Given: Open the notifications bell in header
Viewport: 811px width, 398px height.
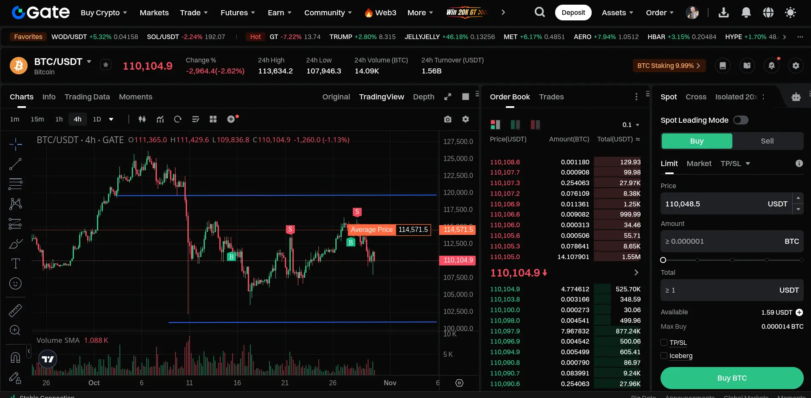Looking at the screenshot, I should point(746,13).
